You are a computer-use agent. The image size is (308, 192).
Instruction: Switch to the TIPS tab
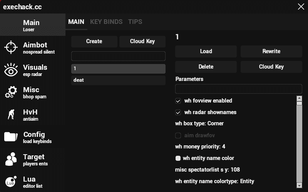(x=135, y=22)
